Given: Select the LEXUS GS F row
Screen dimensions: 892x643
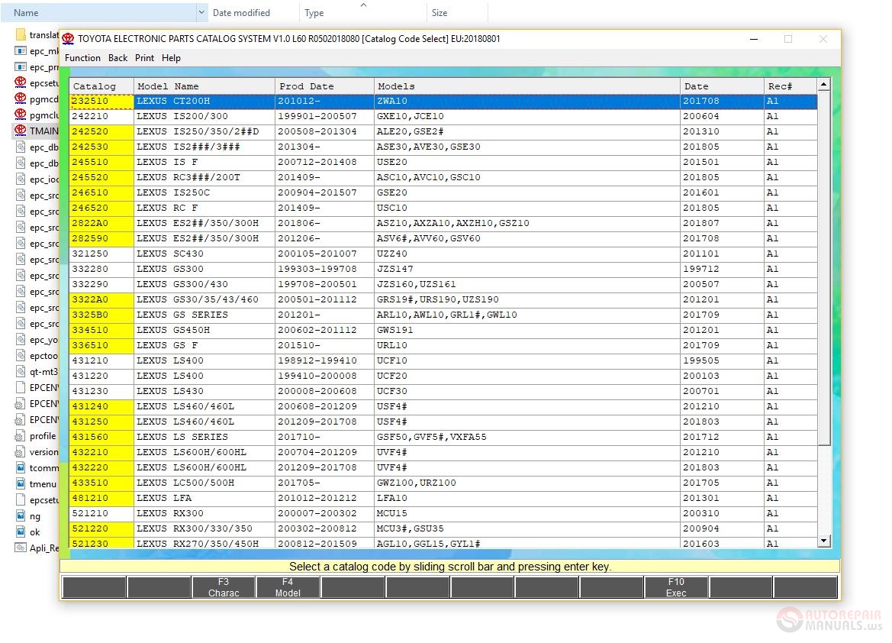Looking at the screenshot, I should [x=443, y=346].
